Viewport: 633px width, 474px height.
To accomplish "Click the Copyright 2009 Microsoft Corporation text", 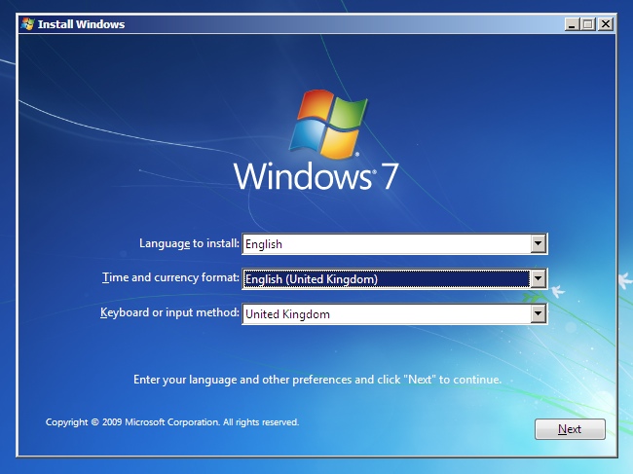I will 172,422.
